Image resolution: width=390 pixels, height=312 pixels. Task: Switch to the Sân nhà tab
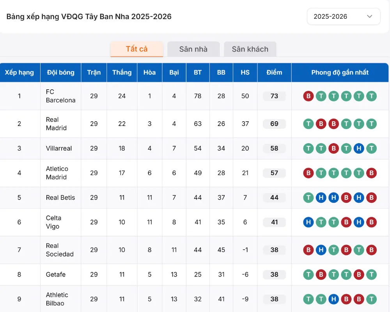(x=193, y=49)
